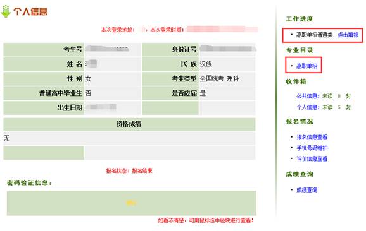Click the 是否应届 label cell

tap(170, 93)
